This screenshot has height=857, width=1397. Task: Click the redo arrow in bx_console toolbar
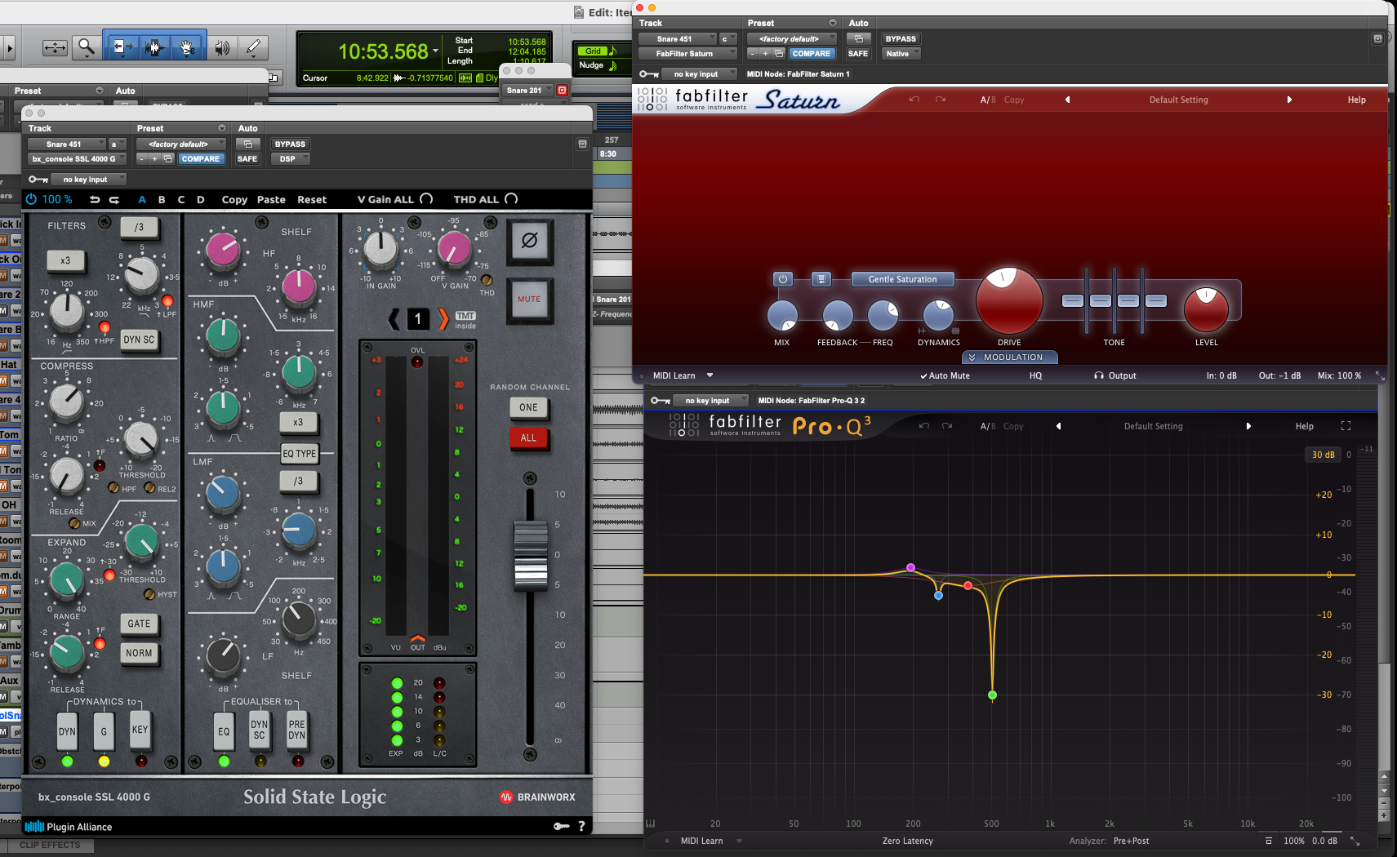click(114, 199)
